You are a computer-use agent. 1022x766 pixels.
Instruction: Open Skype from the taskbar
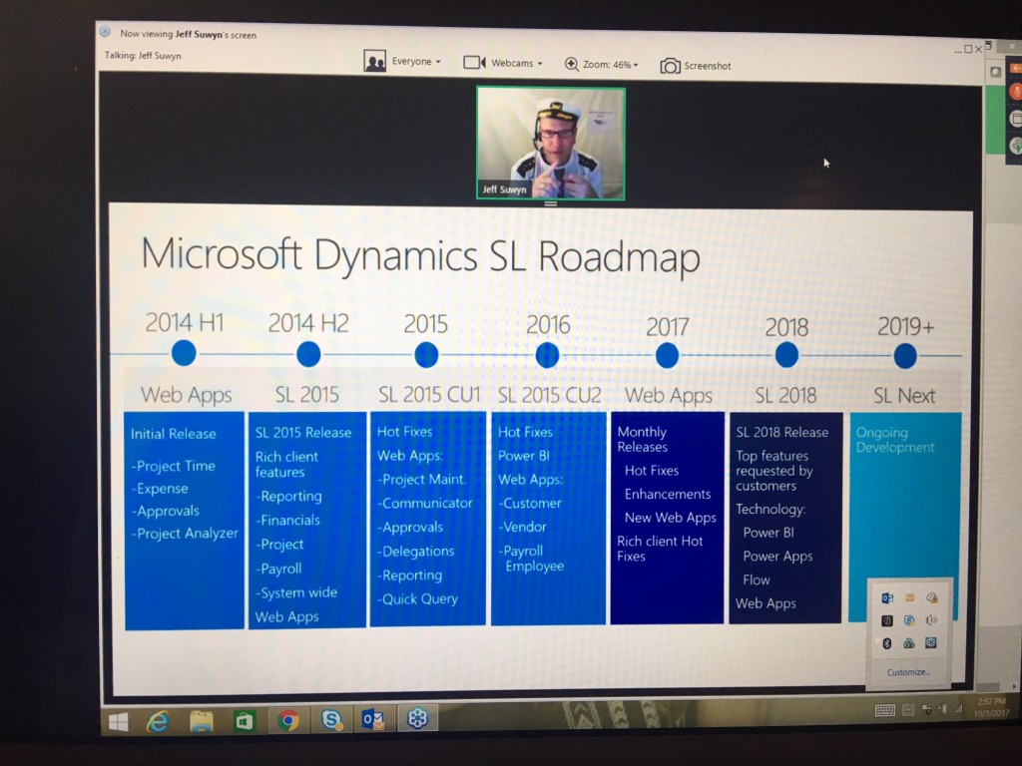click(331, 719)
